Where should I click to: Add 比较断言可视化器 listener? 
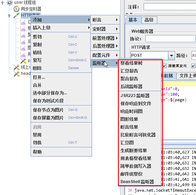click(x=140, y=135)
